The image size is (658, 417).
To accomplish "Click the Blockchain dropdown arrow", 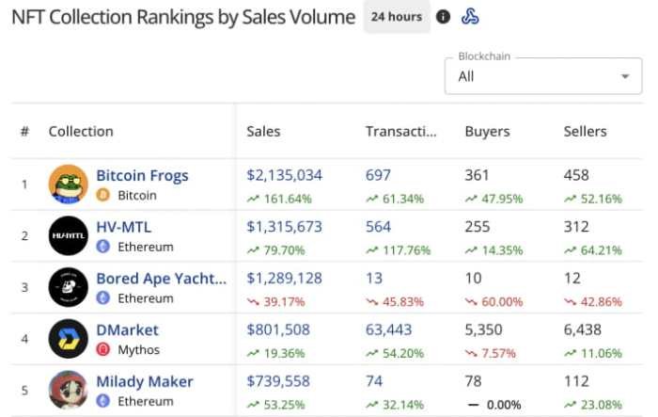I will tap(625, 76).
